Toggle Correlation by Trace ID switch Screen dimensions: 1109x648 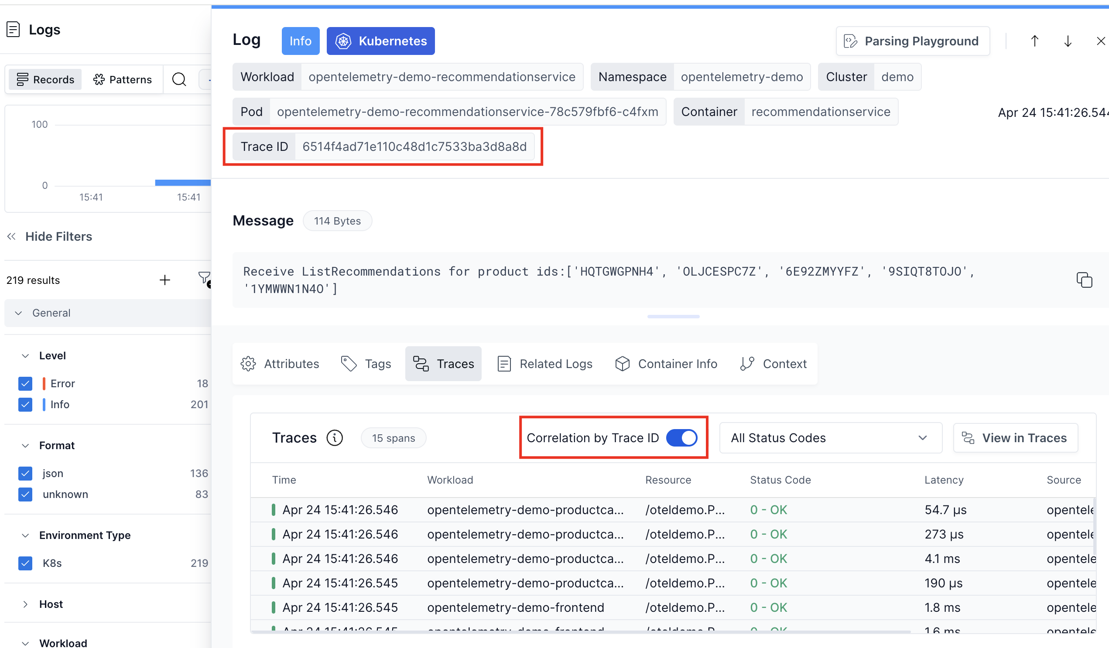coord(681,438)
